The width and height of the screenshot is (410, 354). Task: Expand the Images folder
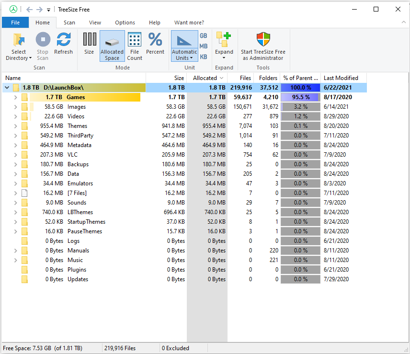(x=15, y=107)
